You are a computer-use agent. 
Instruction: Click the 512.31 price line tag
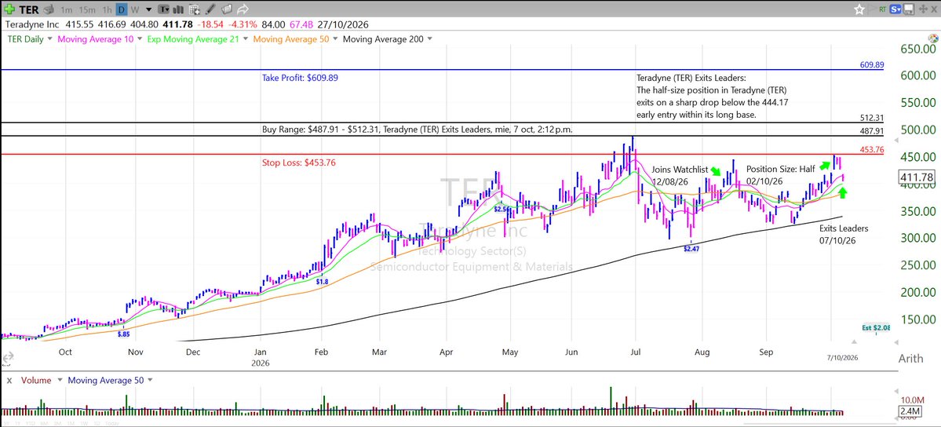coord(871,118)
